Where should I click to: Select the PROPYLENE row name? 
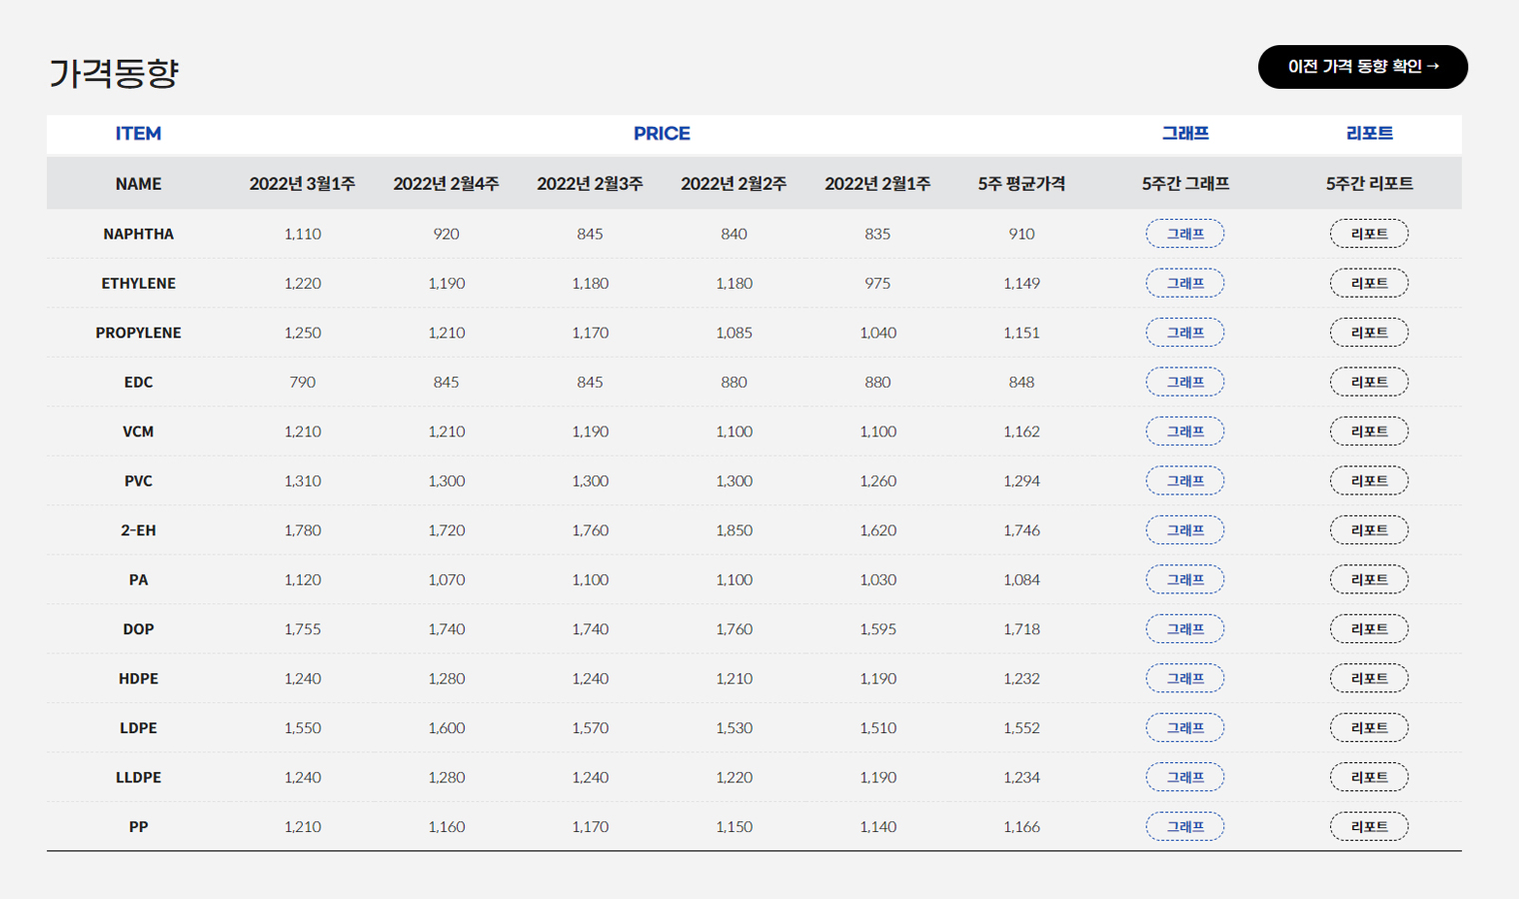(x=138, y=333)
